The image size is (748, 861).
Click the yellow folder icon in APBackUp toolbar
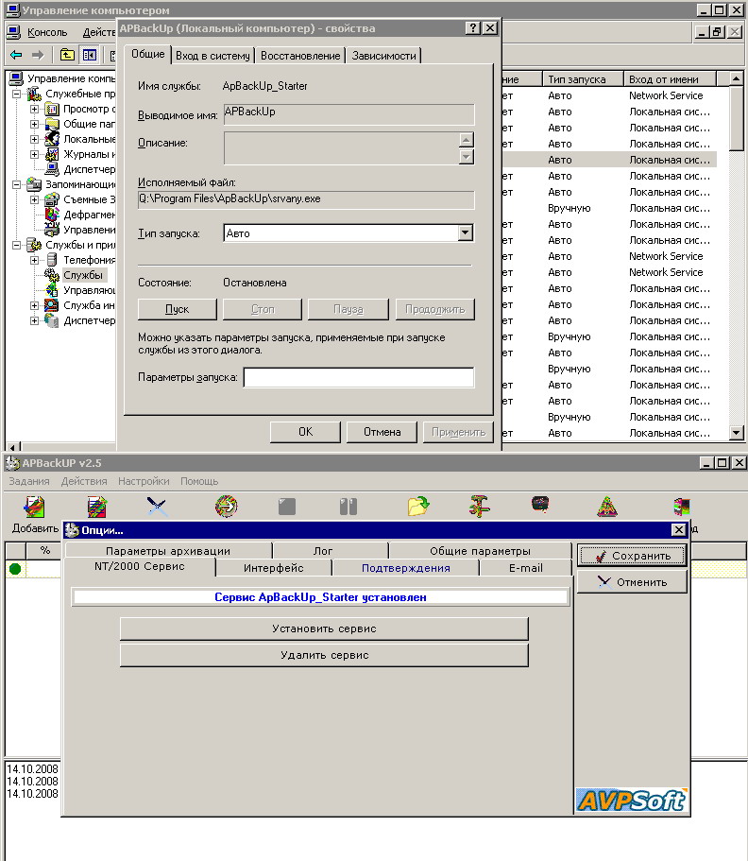pos(417,507)
